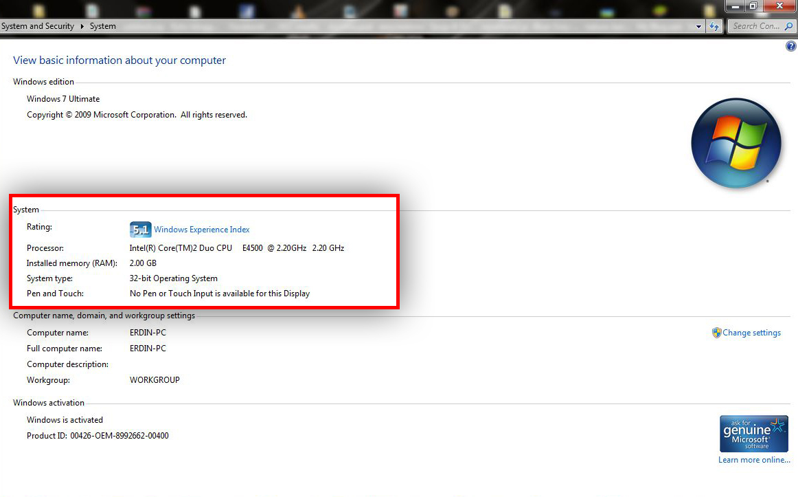Open the Learn more online link
The image size is (798, 497).
tap(754, 460)
